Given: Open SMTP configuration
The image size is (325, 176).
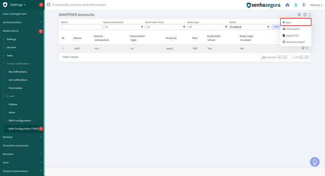Looking at the screenshot, I should point(20,120).
